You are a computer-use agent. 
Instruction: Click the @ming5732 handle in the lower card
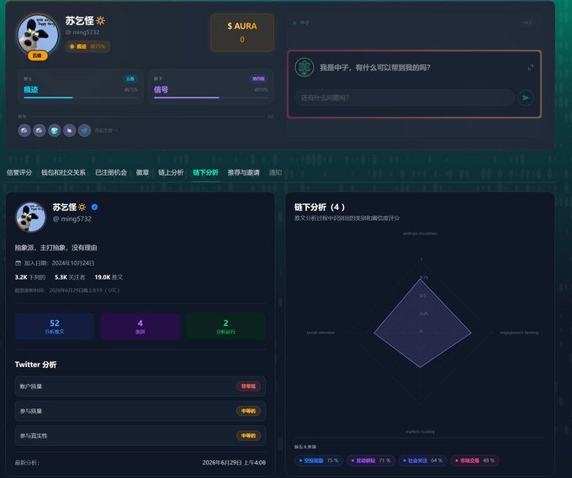pyautogui.click(x=72, y=219)
